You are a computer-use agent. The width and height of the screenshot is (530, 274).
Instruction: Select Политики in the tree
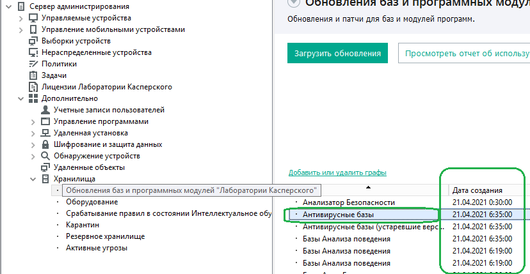point(59,64)
